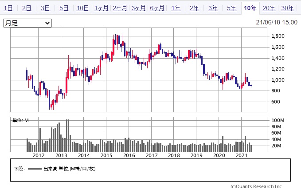Click the latest candlestick in mid-2021
Image resolution: width=301 pixels, height=190 pixels.
251,86
